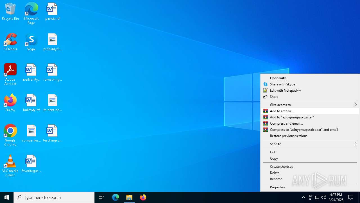This screenshot has width=360, height=203.
Task: Select the VLC media player shortcut
Action: (x=10, y=166)
